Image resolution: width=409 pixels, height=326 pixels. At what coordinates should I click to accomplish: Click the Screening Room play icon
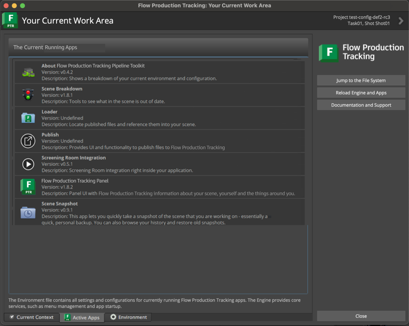(x=28, y=164)
